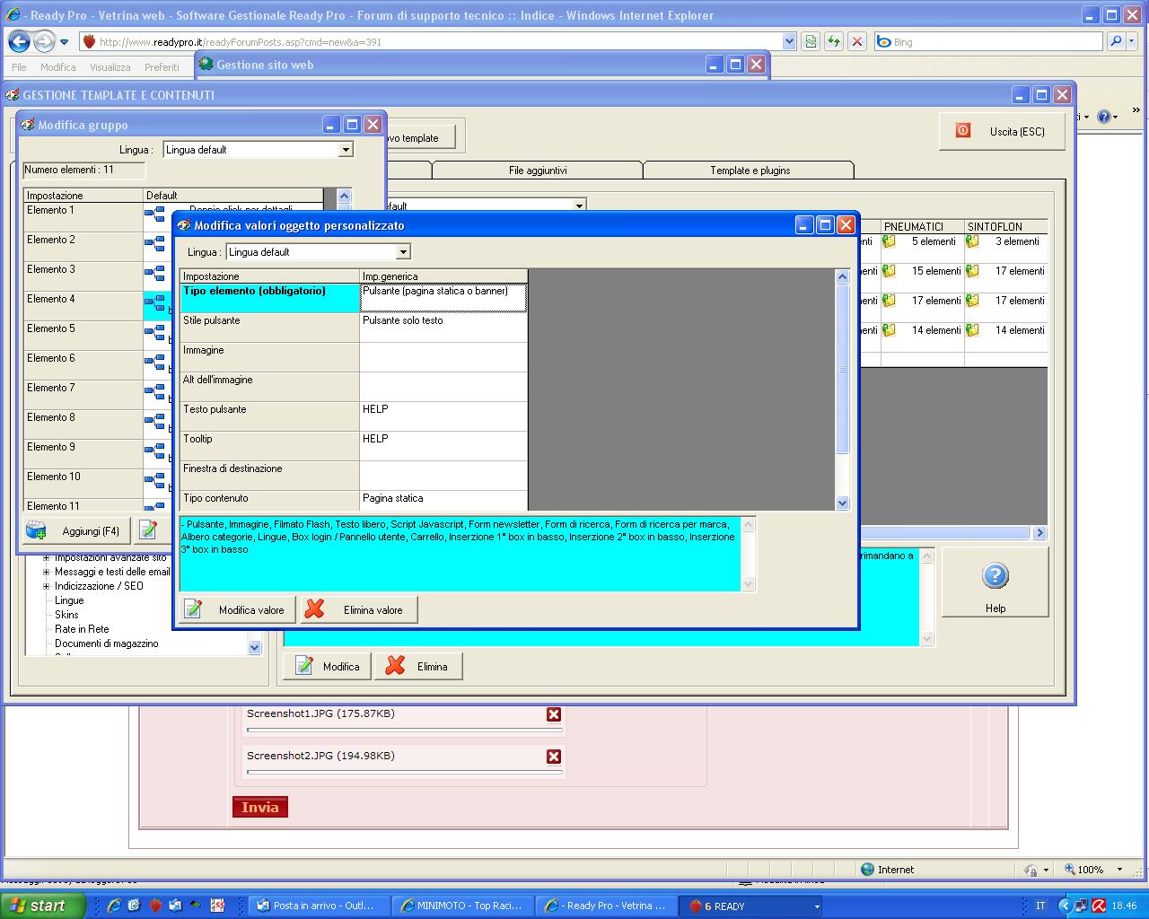Select Lingue in the settings tree

pos(69,600)
